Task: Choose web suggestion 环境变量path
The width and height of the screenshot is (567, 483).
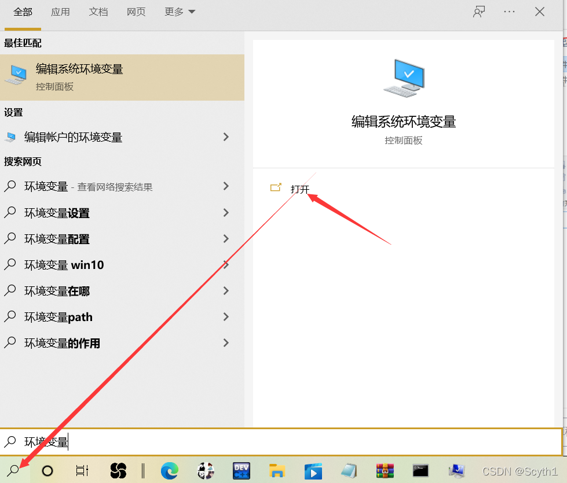Action: click(122, 316)
